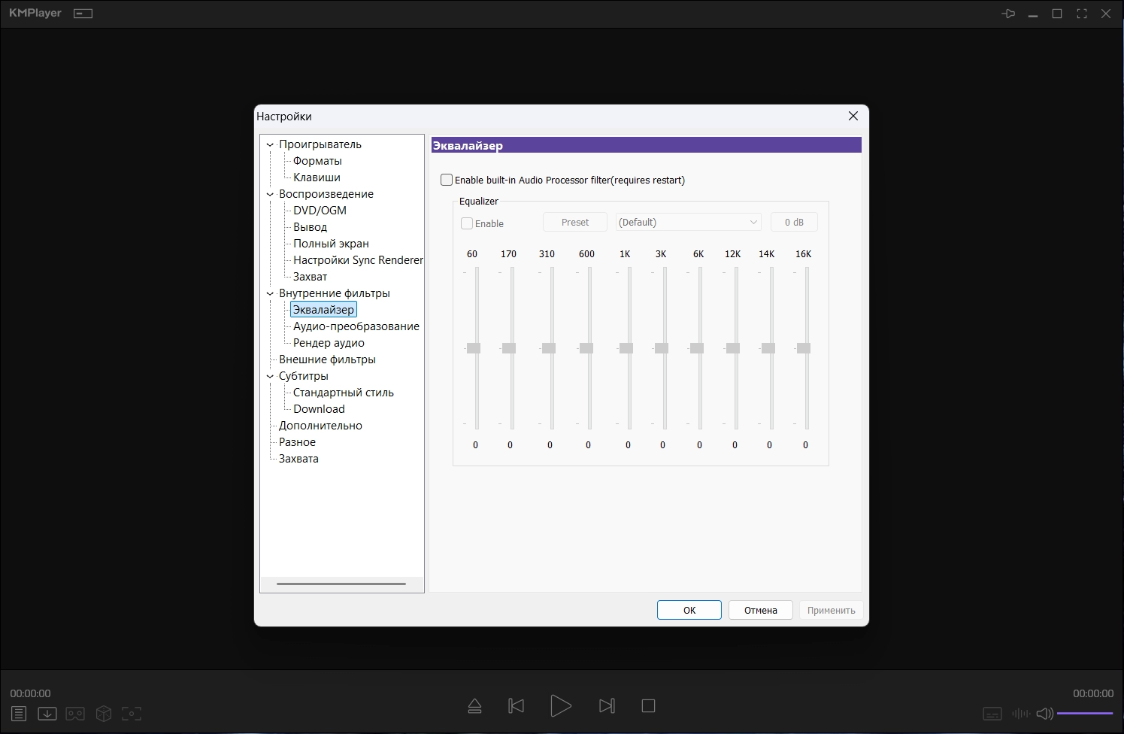Screen dimensions: 1124x734
Task: Collapse the Субтитры tree node
Action: click(x=270, y=376)
